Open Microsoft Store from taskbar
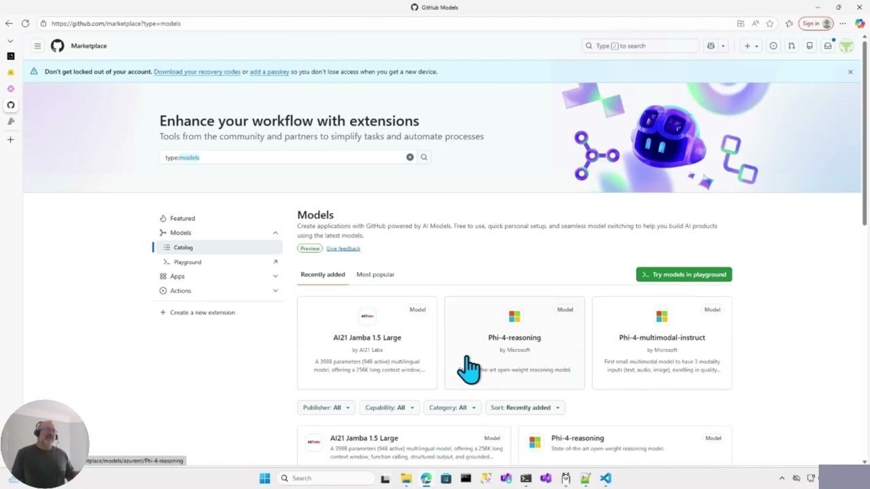 point(446,478)
